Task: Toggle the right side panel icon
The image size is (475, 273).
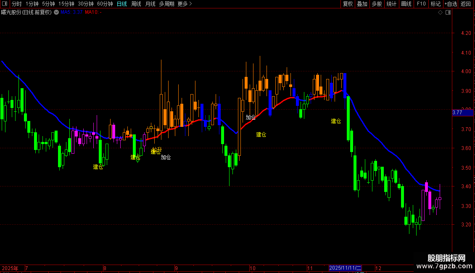Action: coord(448,12)
